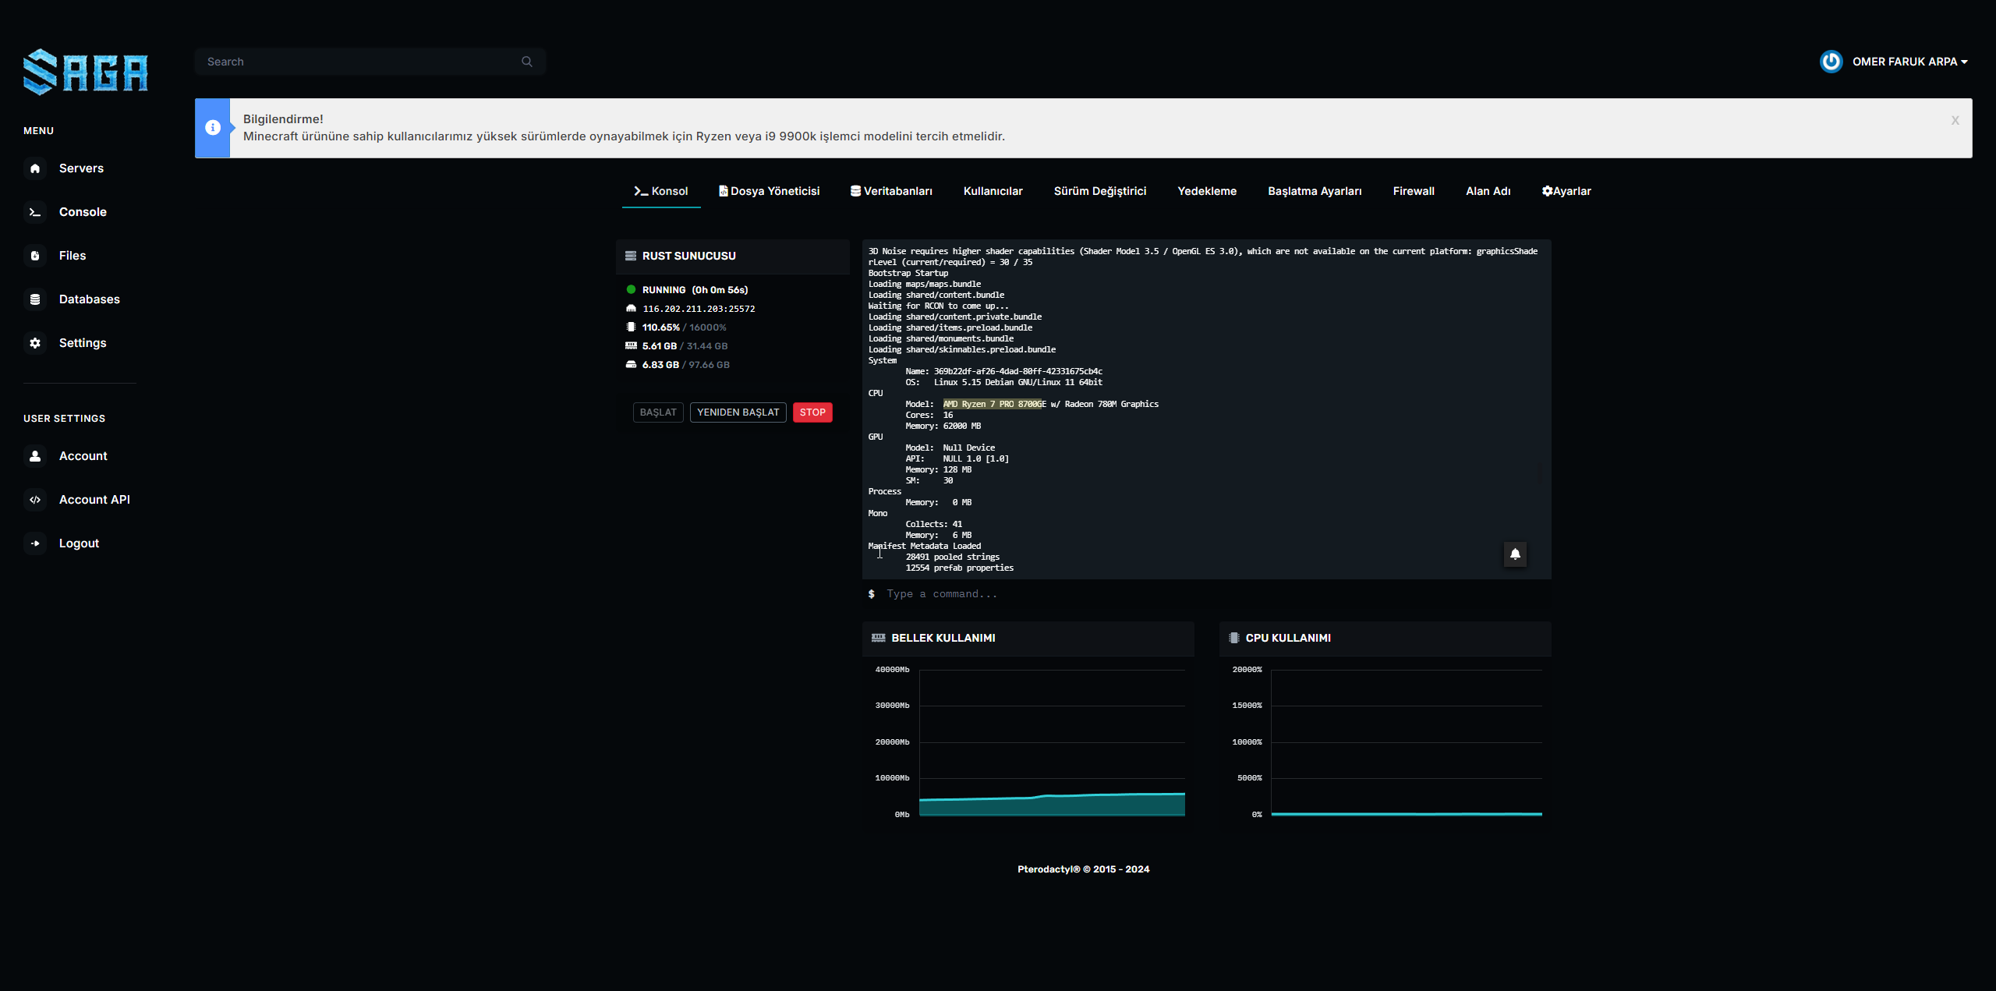Click the database icon in Veritabanları tab
1996x991 pixels.
point(855,191)
